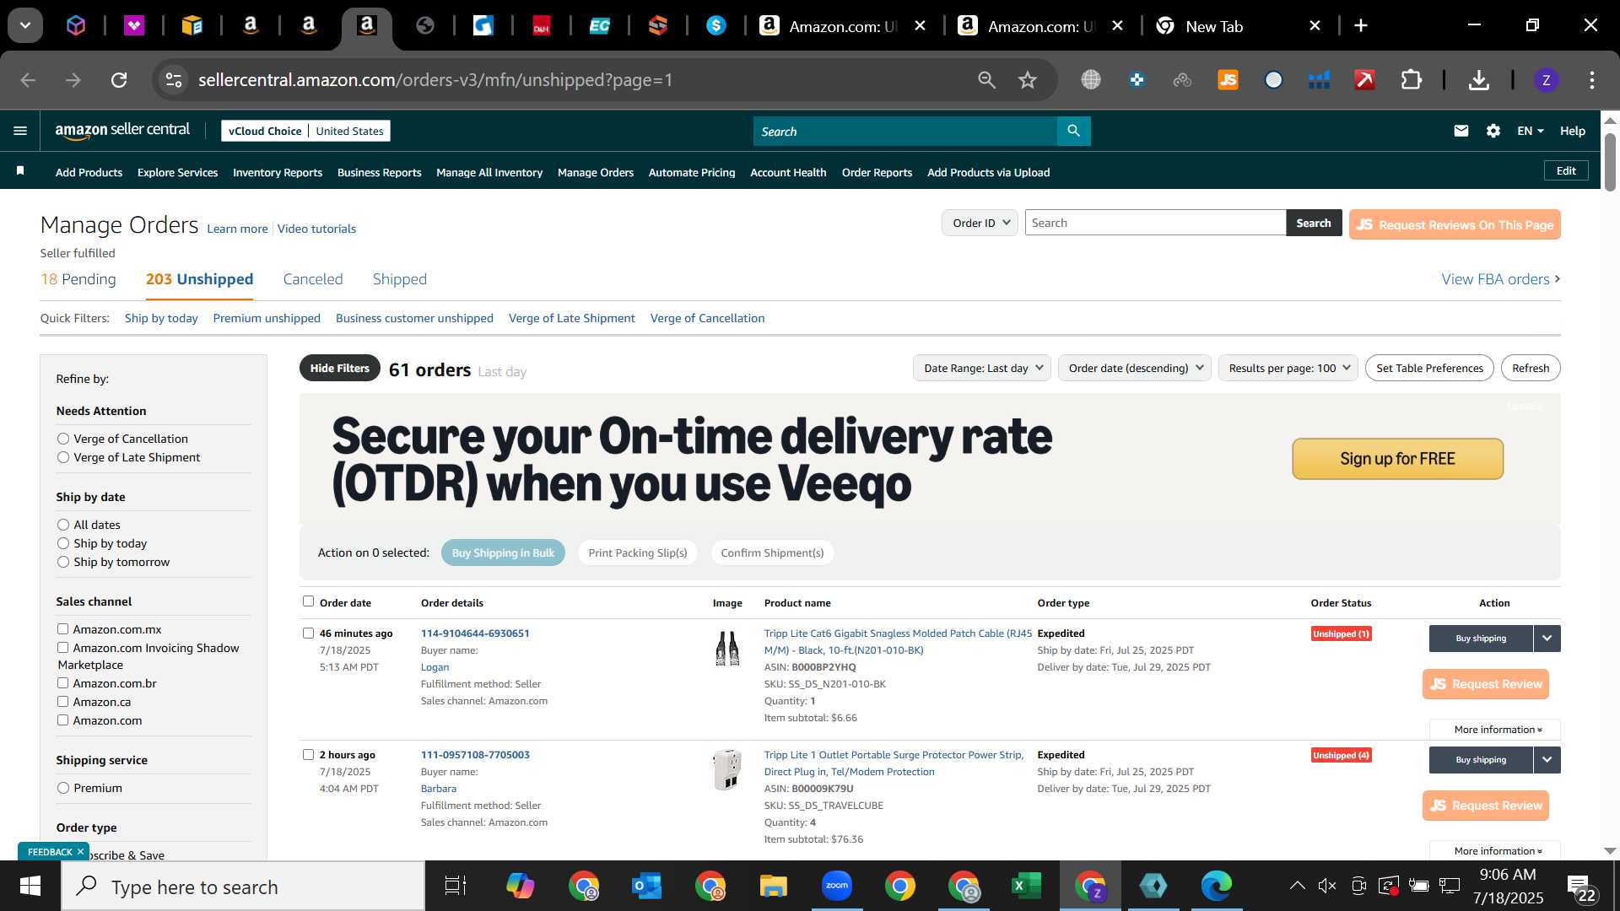1620x911 pixels.
Task: Click Set Table Preferences button
Action: tap(1429, 368)
